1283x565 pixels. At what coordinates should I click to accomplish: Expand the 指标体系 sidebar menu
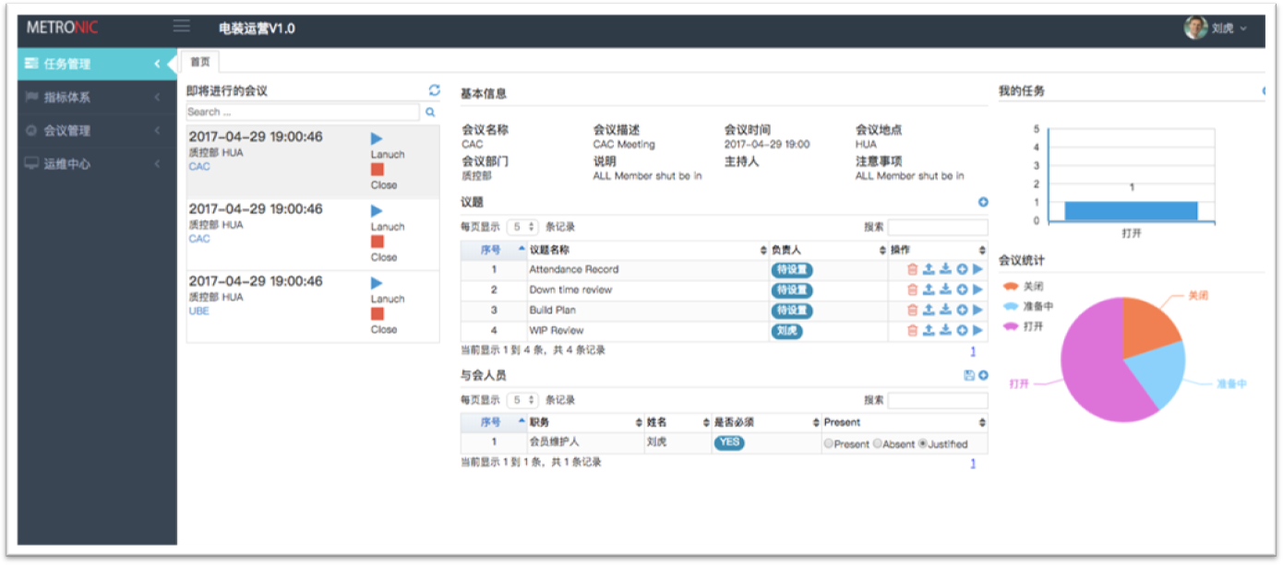pyautogui.click(x=97, y=97)
